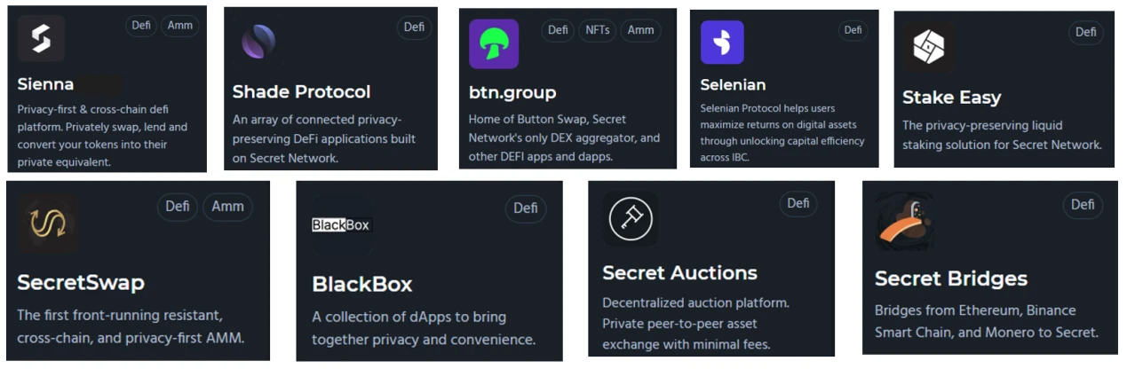Select the Defi tag on Secret Auctions card
The height and width of the screenshot is (369, 1127).
(x=798, y=204)
